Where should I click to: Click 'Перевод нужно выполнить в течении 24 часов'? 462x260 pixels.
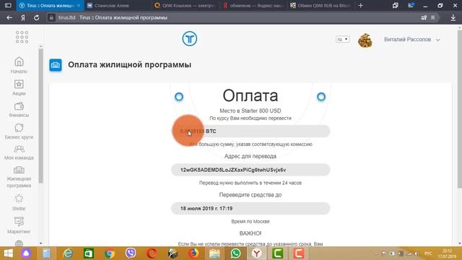250,183
